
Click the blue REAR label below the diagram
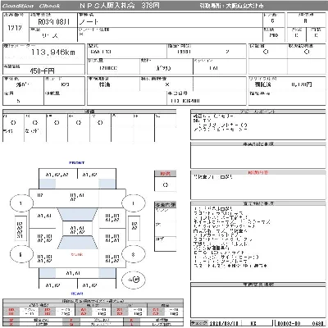point(77,294)
